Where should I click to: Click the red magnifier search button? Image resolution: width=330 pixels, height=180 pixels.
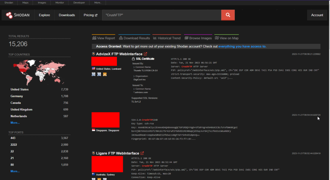coord(228,15)
